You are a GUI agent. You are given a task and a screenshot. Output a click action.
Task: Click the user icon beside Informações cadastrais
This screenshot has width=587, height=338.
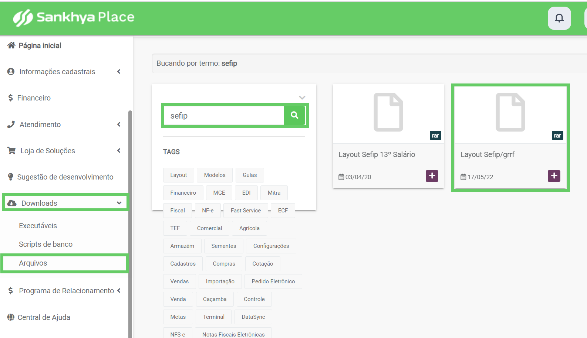[x=11, y=72]
